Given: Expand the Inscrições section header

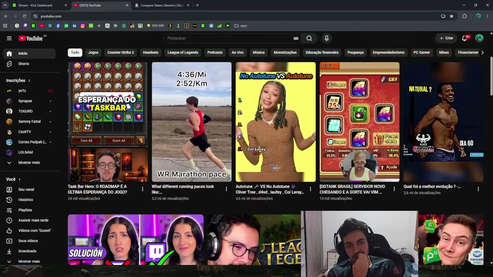Looking at the screenshot, I should tap(18, 80).
